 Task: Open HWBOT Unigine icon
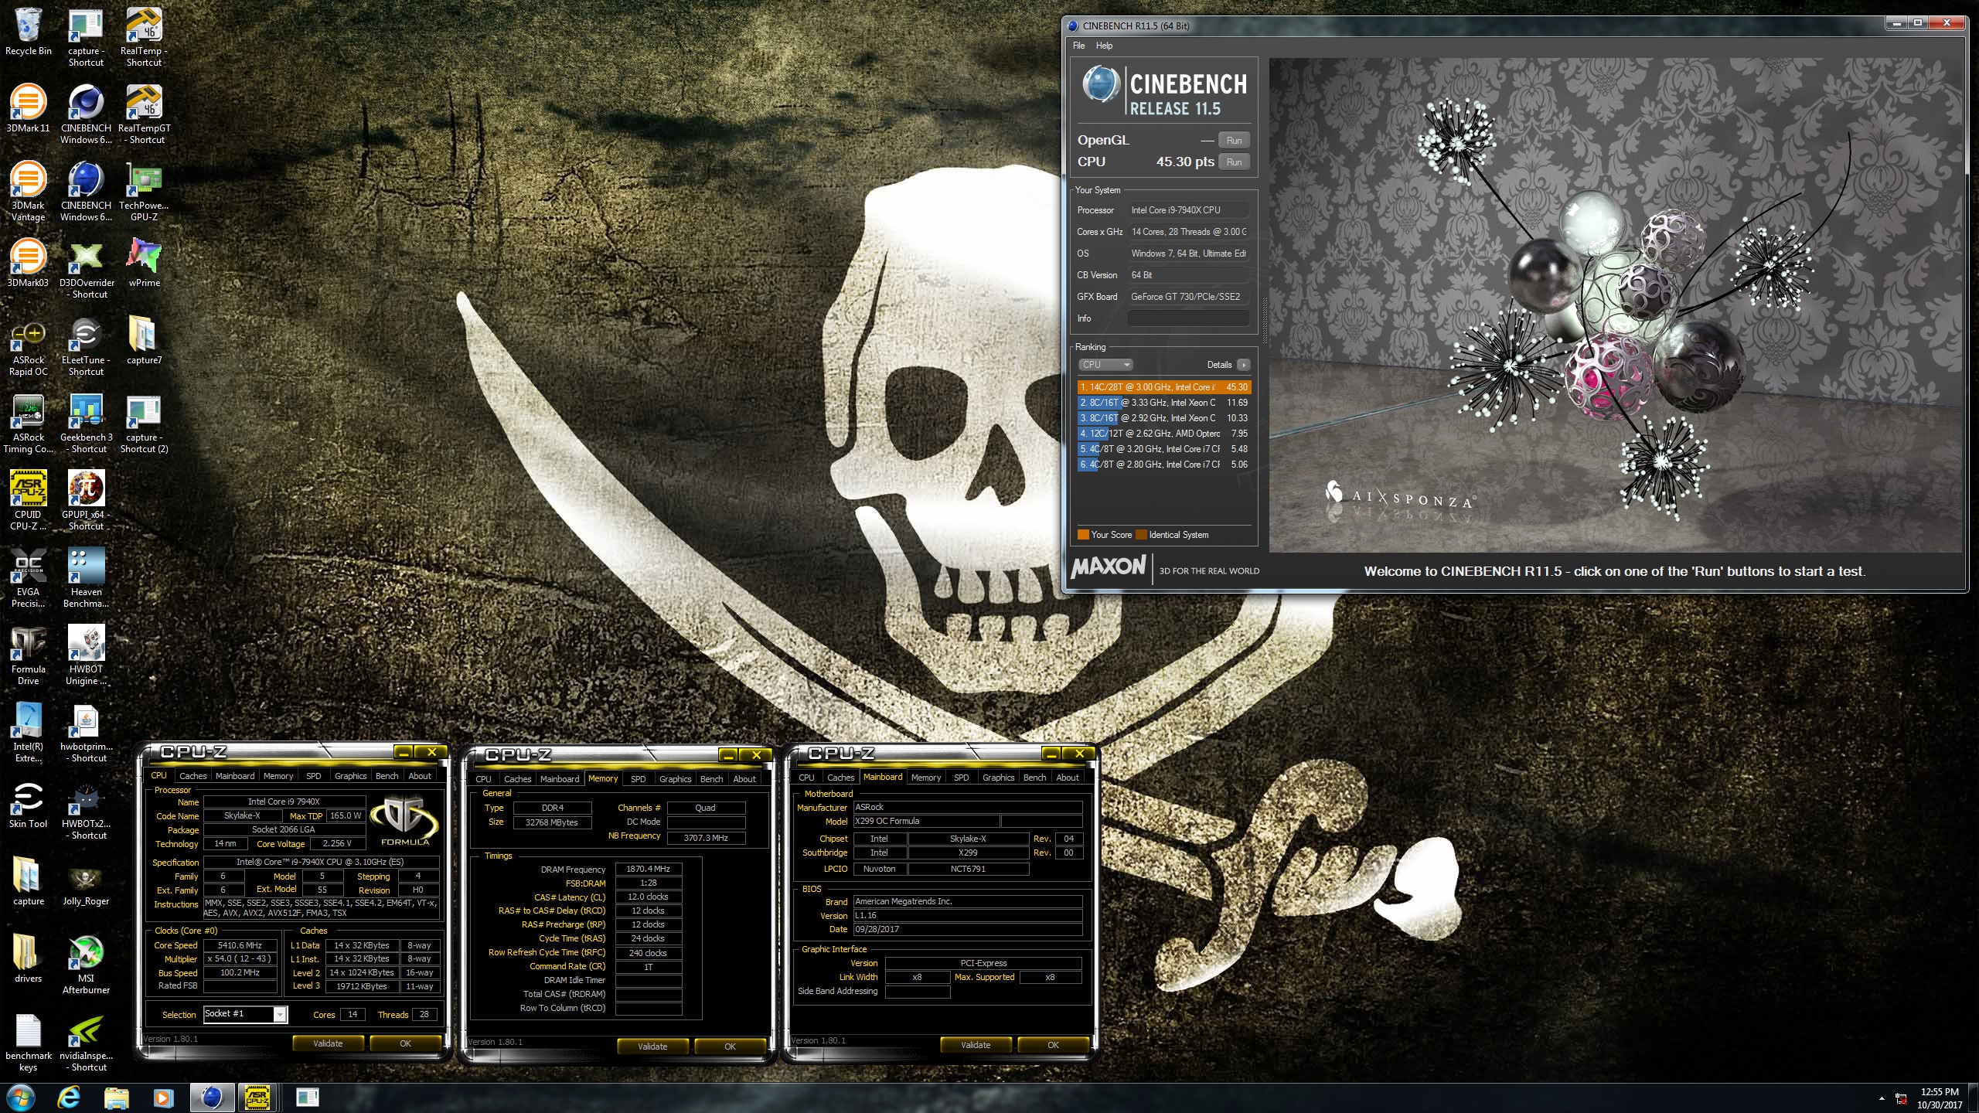[87, 655]
